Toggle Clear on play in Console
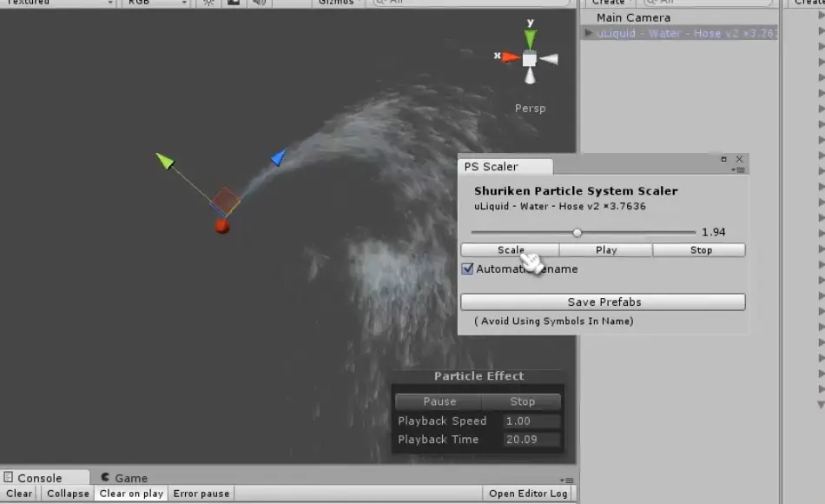 coord(131,494)
